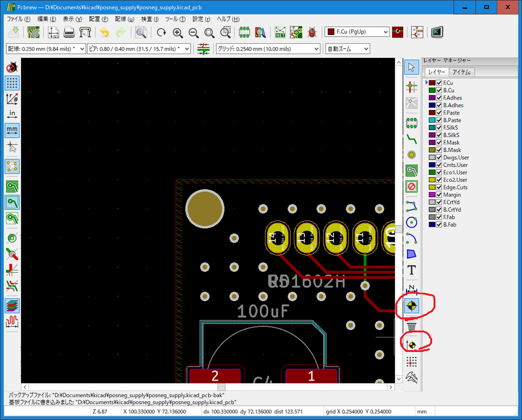Select the Delete items trash tool
Viewport: 522px width, 420px height.
pos(412,327)
